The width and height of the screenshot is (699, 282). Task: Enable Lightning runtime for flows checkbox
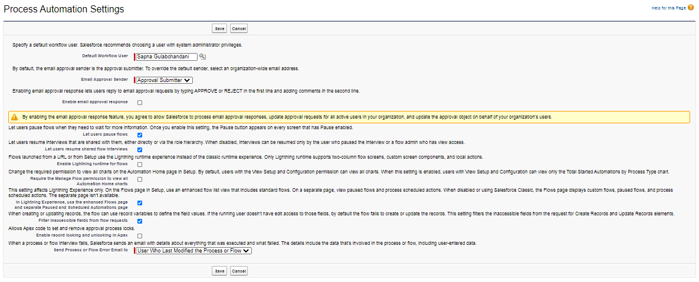click(140, 165)
